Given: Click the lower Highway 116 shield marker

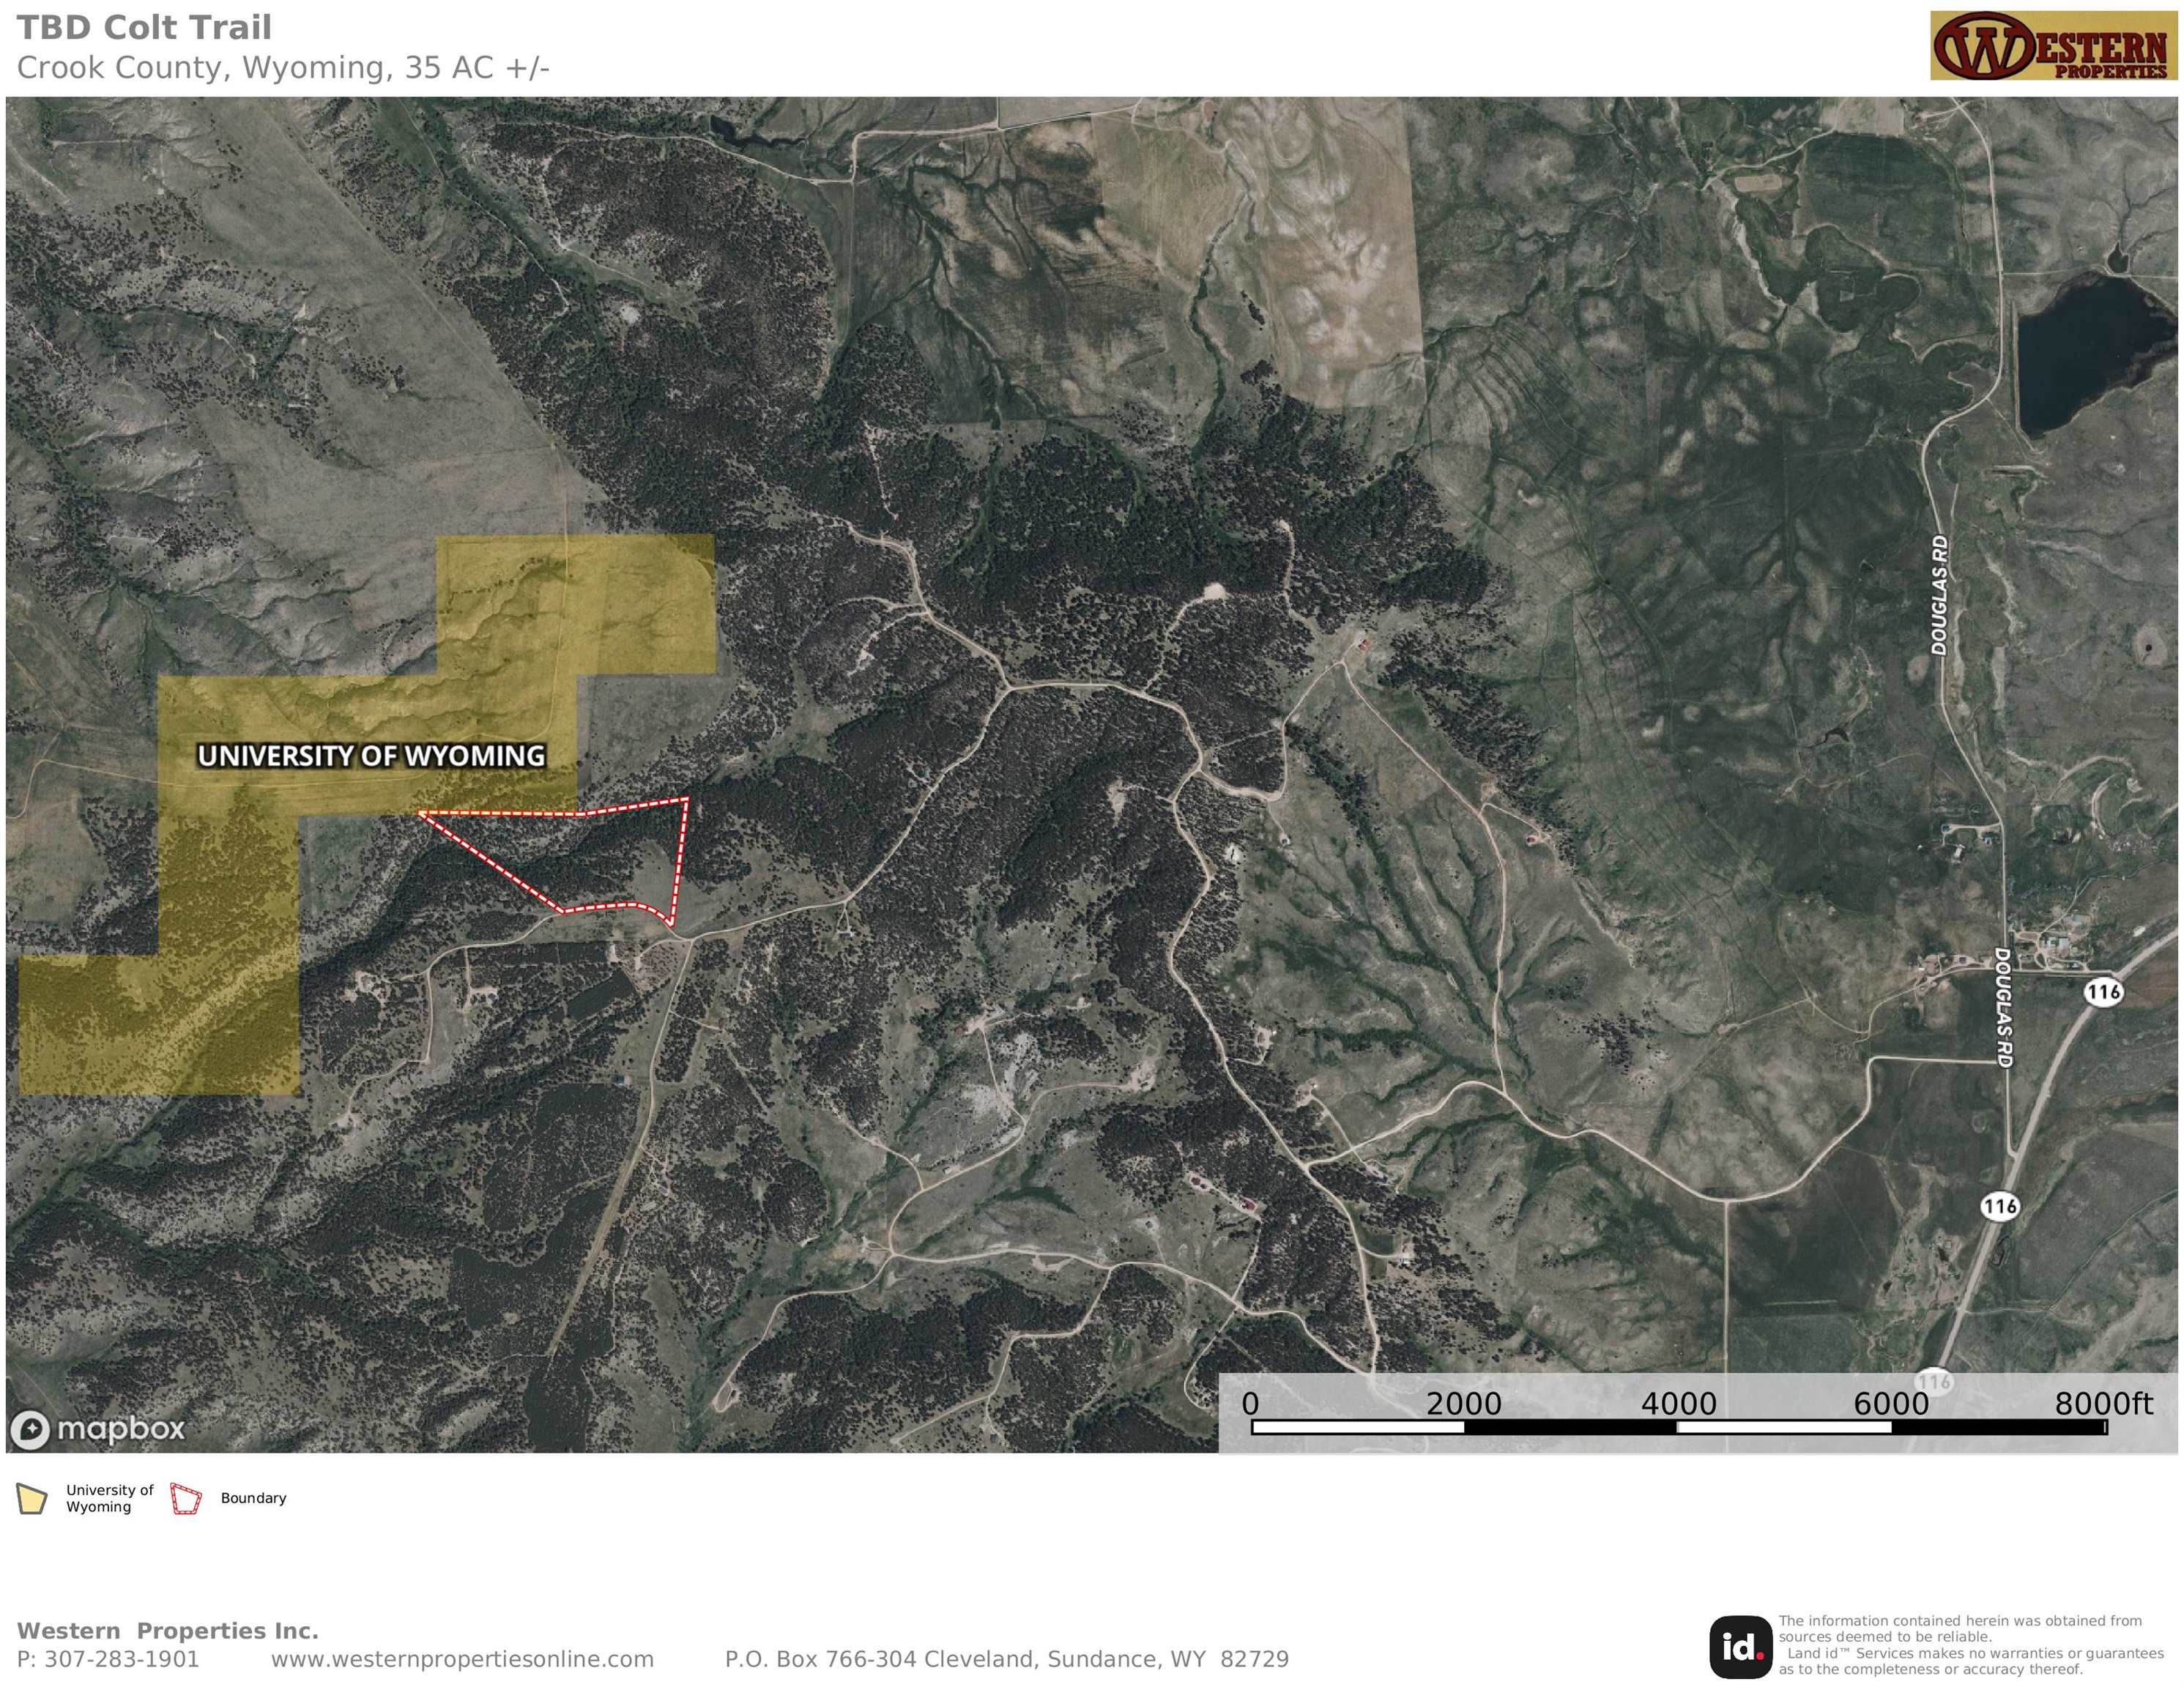Looking at the screenshot, I should click(2000, 1206).
